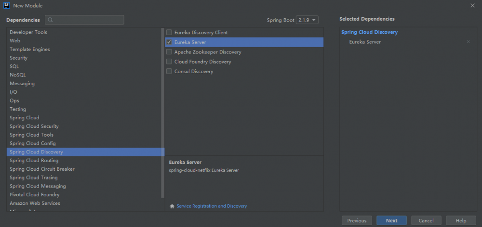The height and width of the screenshot is (227, 482).
Task: Click the home icon beside Service Registration link
Action: 172,206
